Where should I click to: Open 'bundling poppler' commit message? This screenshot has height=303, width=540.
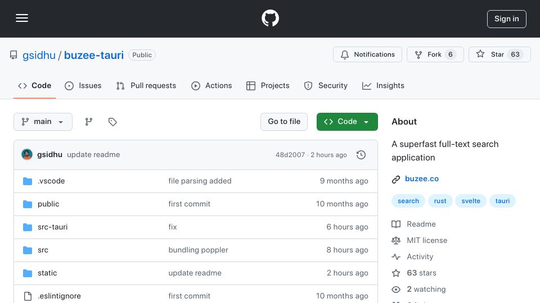[198, 250]
